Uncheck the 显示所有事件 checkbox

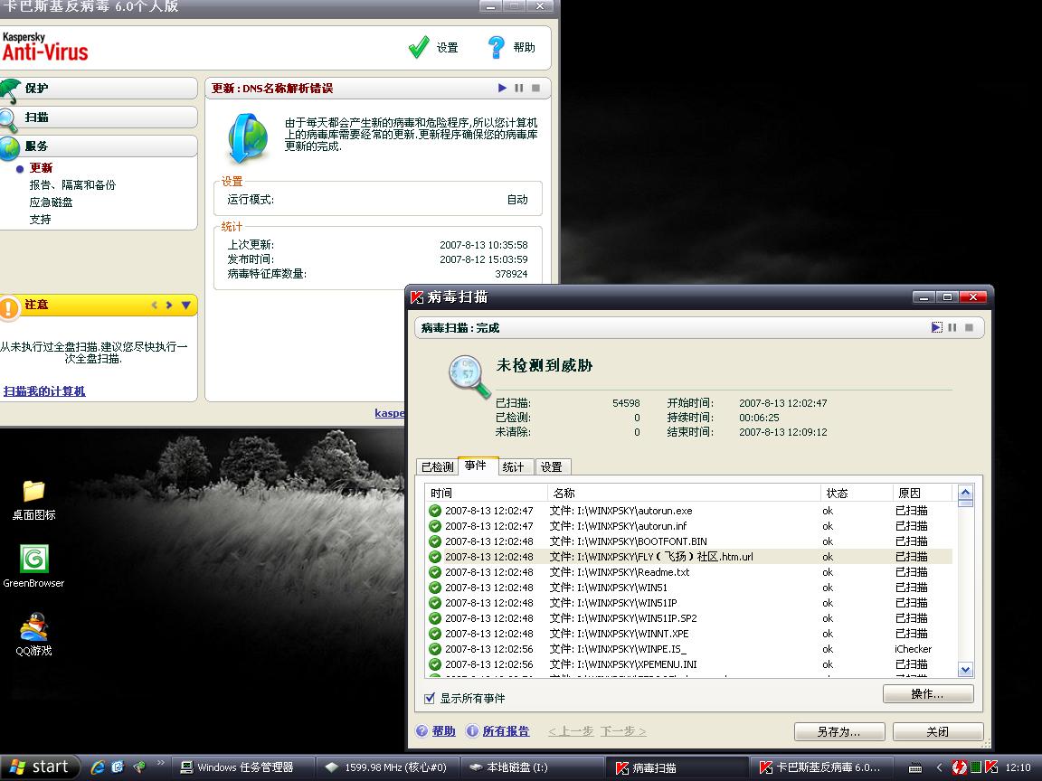[430, 698]
